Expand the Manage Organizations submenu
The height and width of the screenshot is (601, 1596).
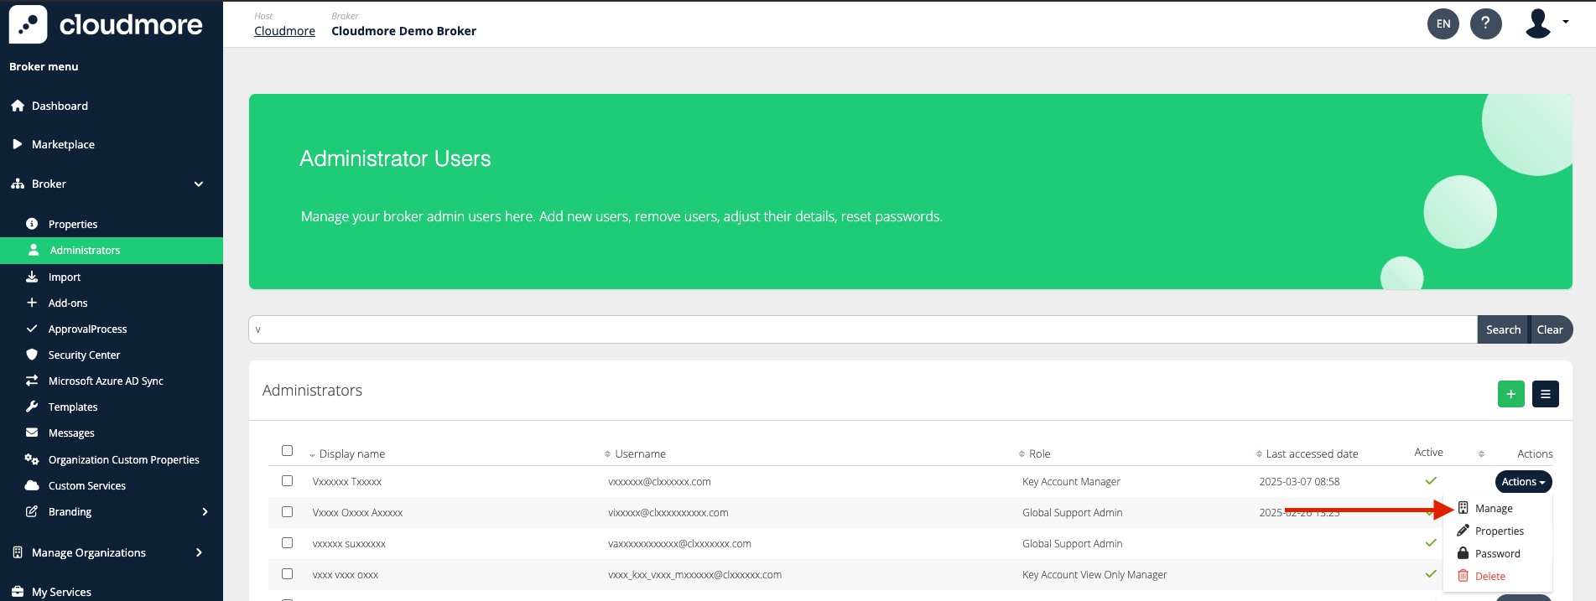[199, 553]
